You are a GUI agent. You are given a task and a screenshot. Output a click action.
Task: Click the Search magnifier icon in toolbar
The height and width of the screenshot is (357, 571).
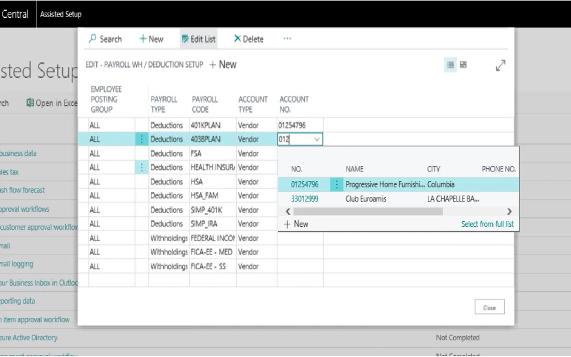92,38
